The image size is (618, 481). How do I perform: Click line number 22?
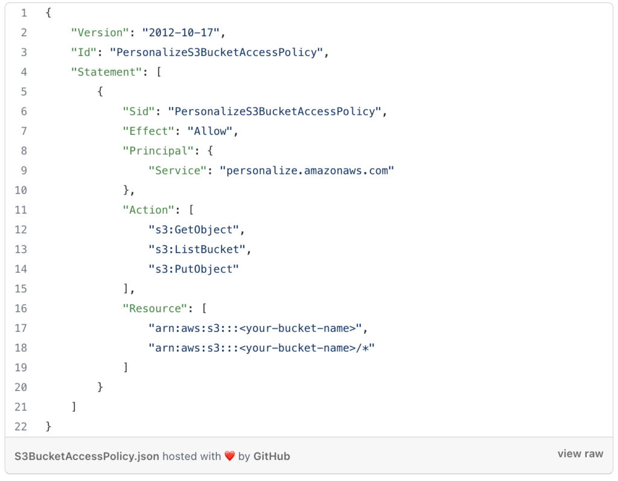point(21,427)
